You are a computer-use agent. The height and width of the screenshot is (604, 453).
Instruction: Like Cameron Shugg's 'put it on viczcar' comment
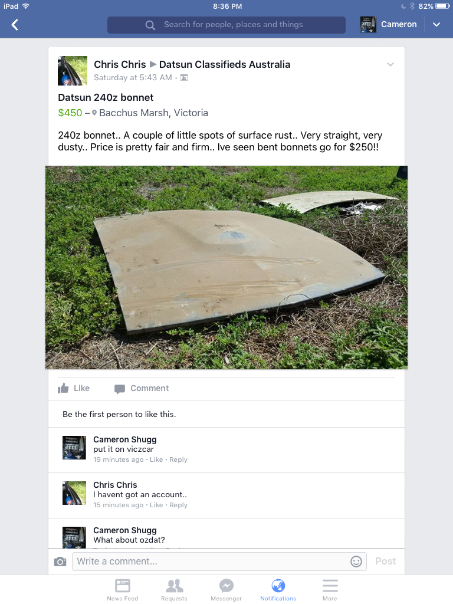156,459
